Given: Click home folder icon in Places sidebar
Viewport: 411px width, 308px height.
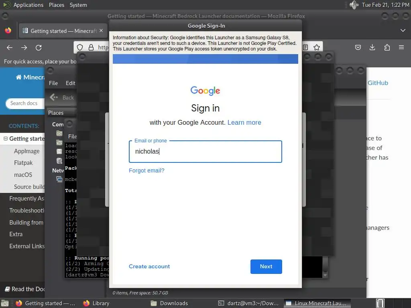Looking at the screenshot, I should click(59, 133).
